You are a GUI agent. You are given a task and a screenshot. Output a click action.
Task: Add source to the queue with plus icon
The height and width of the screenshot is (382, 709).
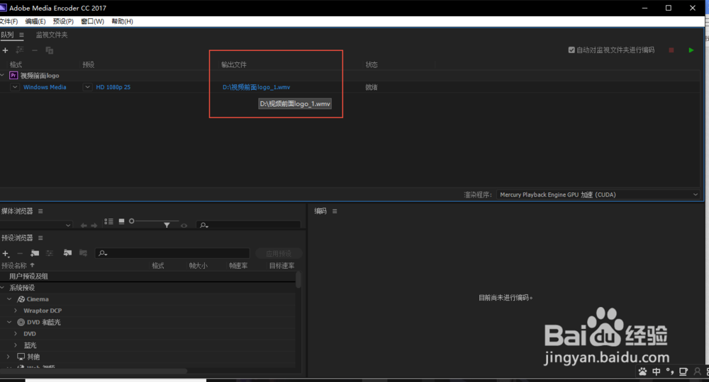point(6,50)
